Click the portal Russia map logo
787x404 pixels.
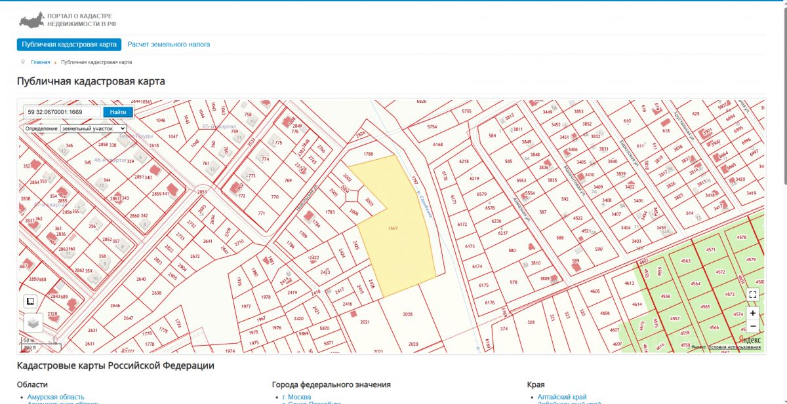(x=31, y=20)
